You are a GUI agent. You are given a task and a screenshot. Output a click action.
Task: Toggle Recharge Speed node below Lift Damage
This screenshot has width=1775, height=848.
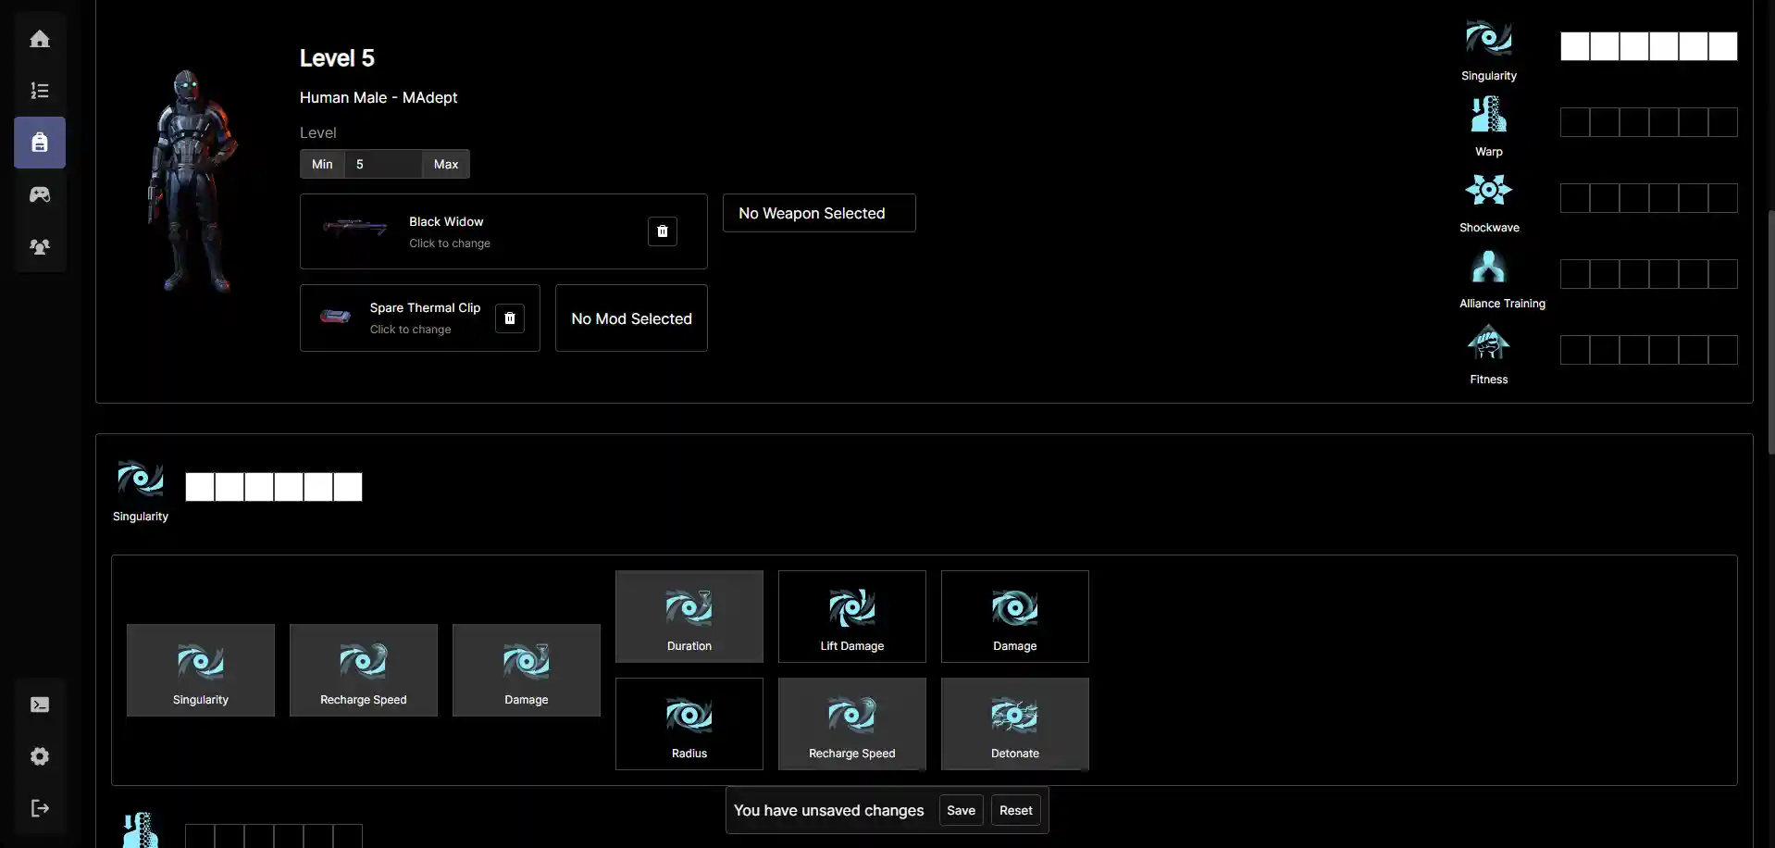pyautogui.click(x=852, y=724)
